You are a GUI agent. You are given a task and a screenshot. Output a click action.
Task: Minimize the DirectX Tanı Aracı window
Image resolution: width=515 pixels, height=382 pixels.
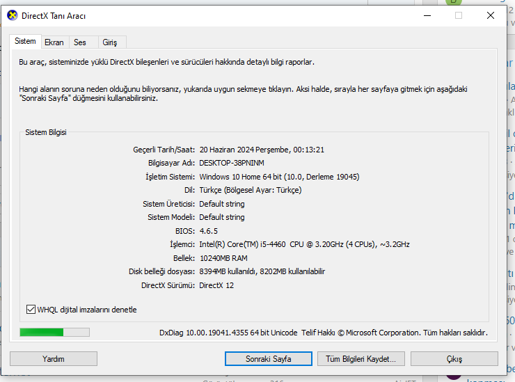pos(427,15)
